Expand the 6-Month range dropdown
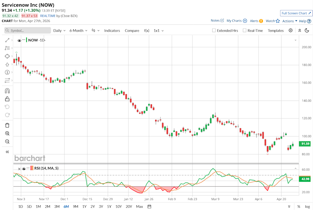 tap(78, 30)
